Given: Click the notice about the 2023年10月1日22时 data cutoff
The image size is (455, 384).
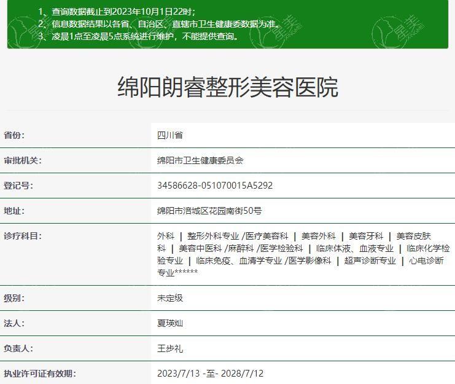Looking at the screenshot, I should (x=117, y=12).
